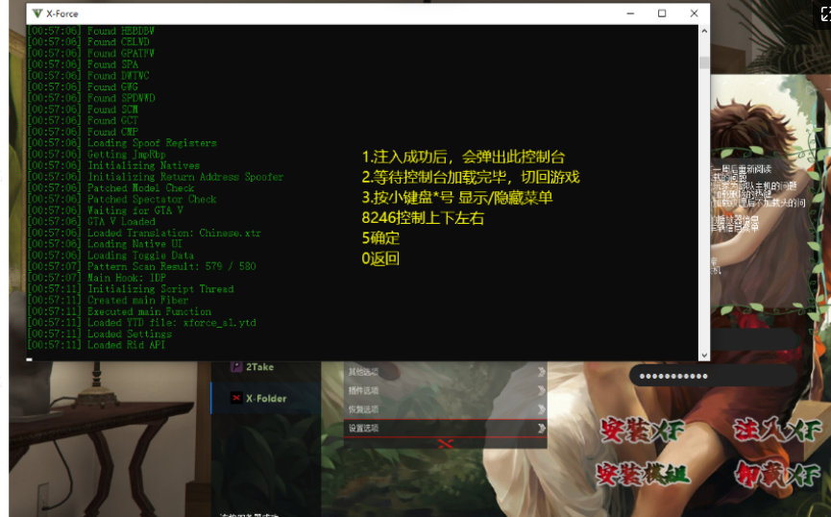Minimize the X-Force console window
The image size is (831, 517).
pos(630,13)
